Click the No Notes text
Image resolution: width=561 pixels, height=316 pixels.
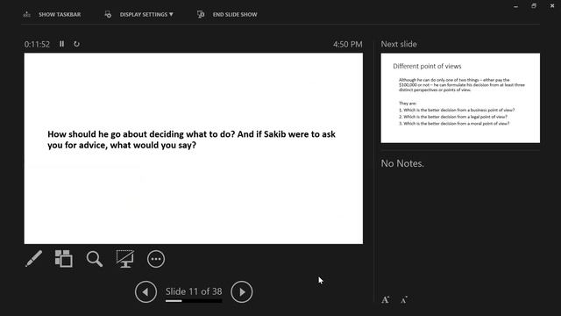click(x=402, y=163)
